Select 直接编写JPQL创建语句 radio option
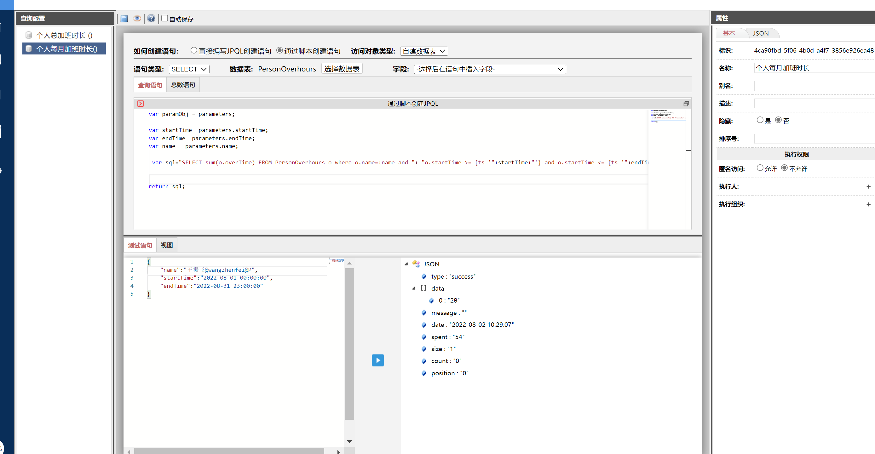The width and height of the screenshot is (875, 454). (193, 51)
